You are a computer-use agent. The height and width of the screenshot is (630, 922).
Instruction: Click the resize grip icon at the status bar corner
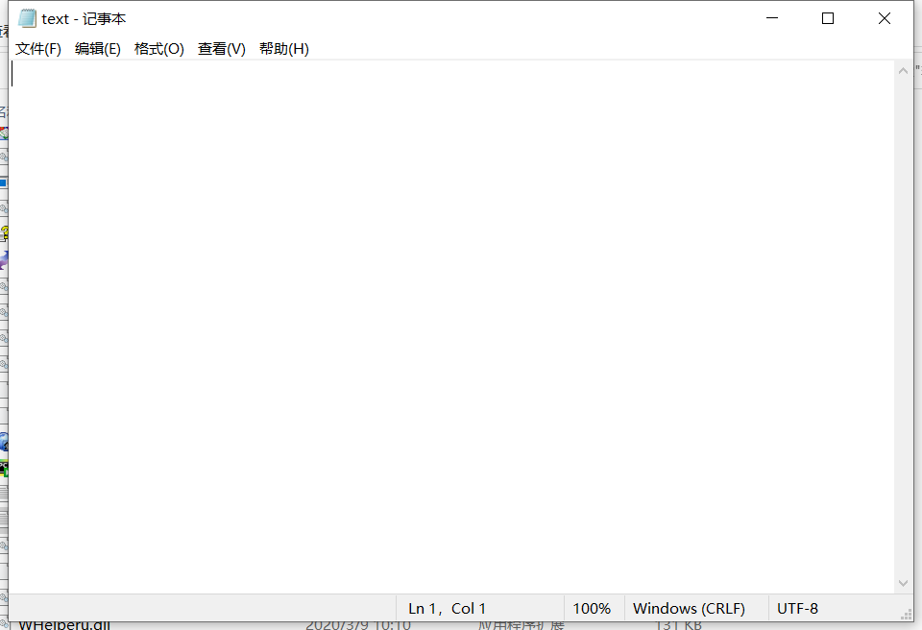pos(906,614)
